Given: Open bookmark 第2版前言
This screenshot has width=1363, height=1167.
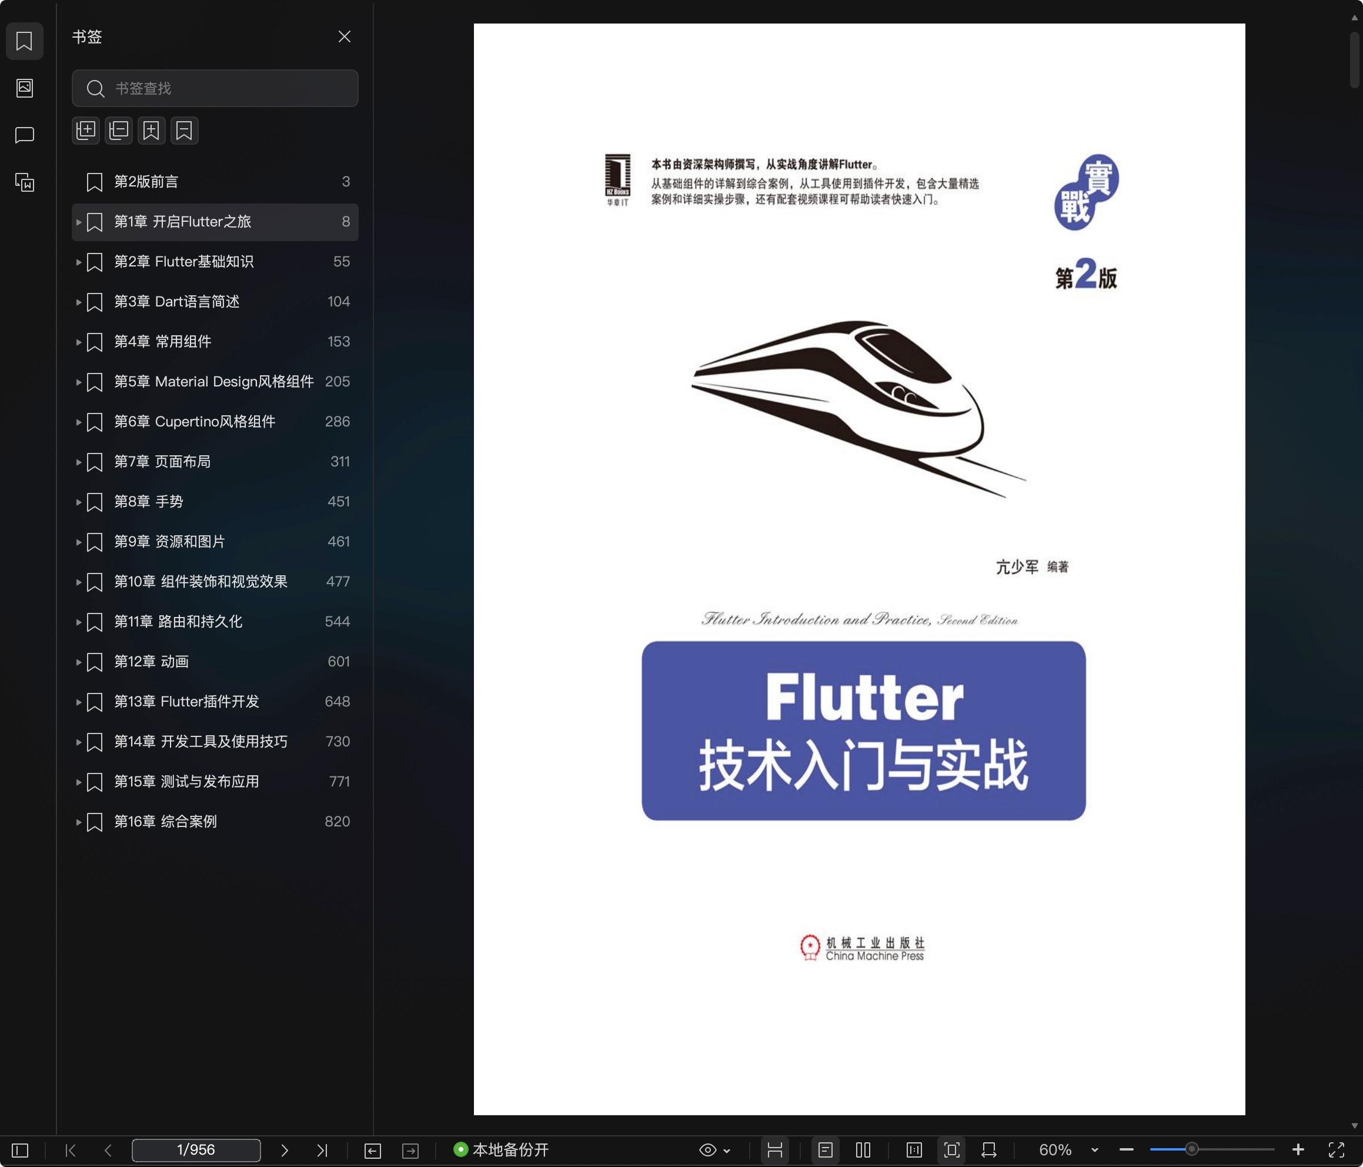Looking at the screenshot, I should coord(215,182).
